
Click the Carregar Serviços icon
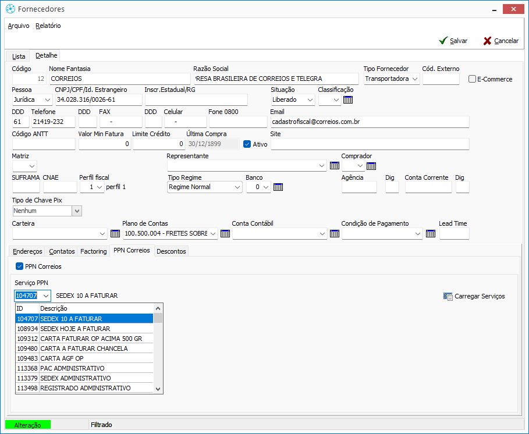pyautogui.click(x=448, y=297)
